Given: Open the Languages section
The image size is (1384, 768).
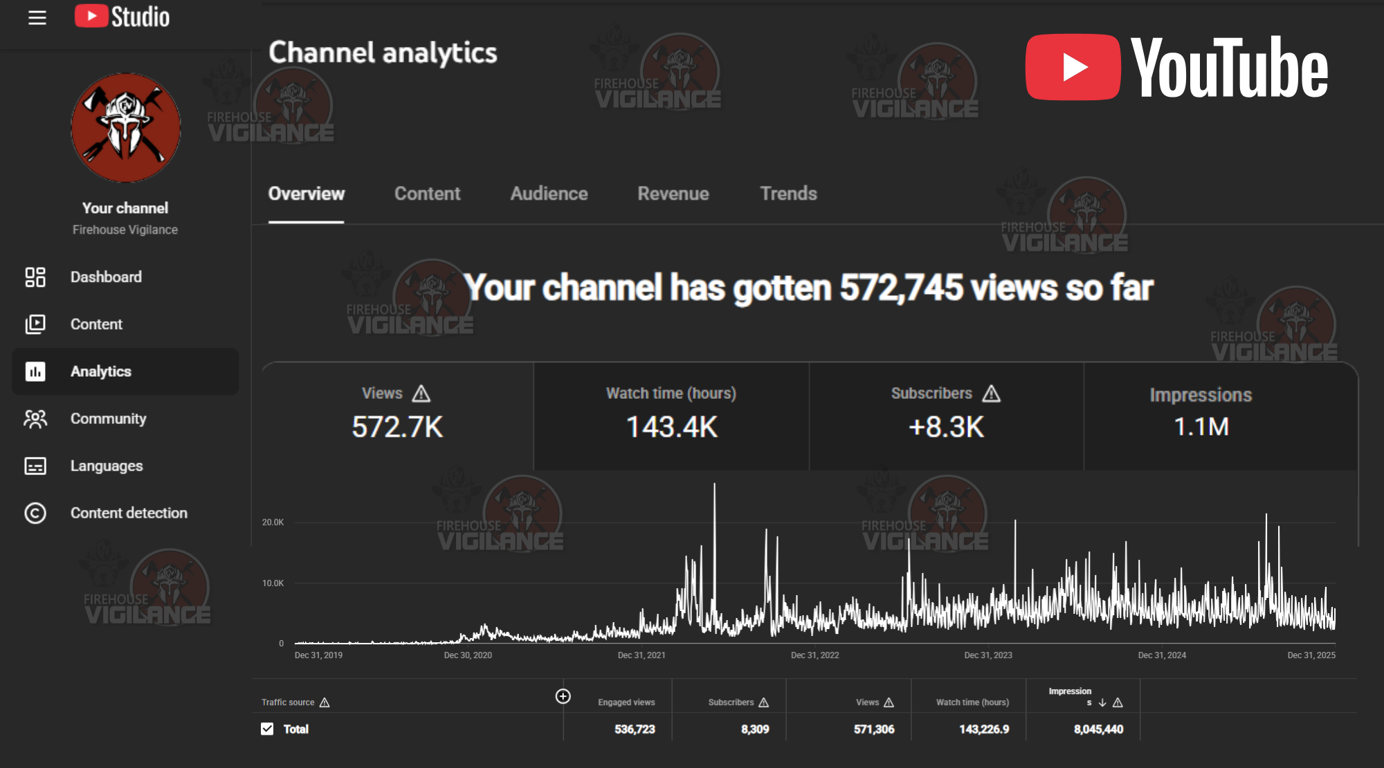Looking at the screenshot, I should [106, 465].
